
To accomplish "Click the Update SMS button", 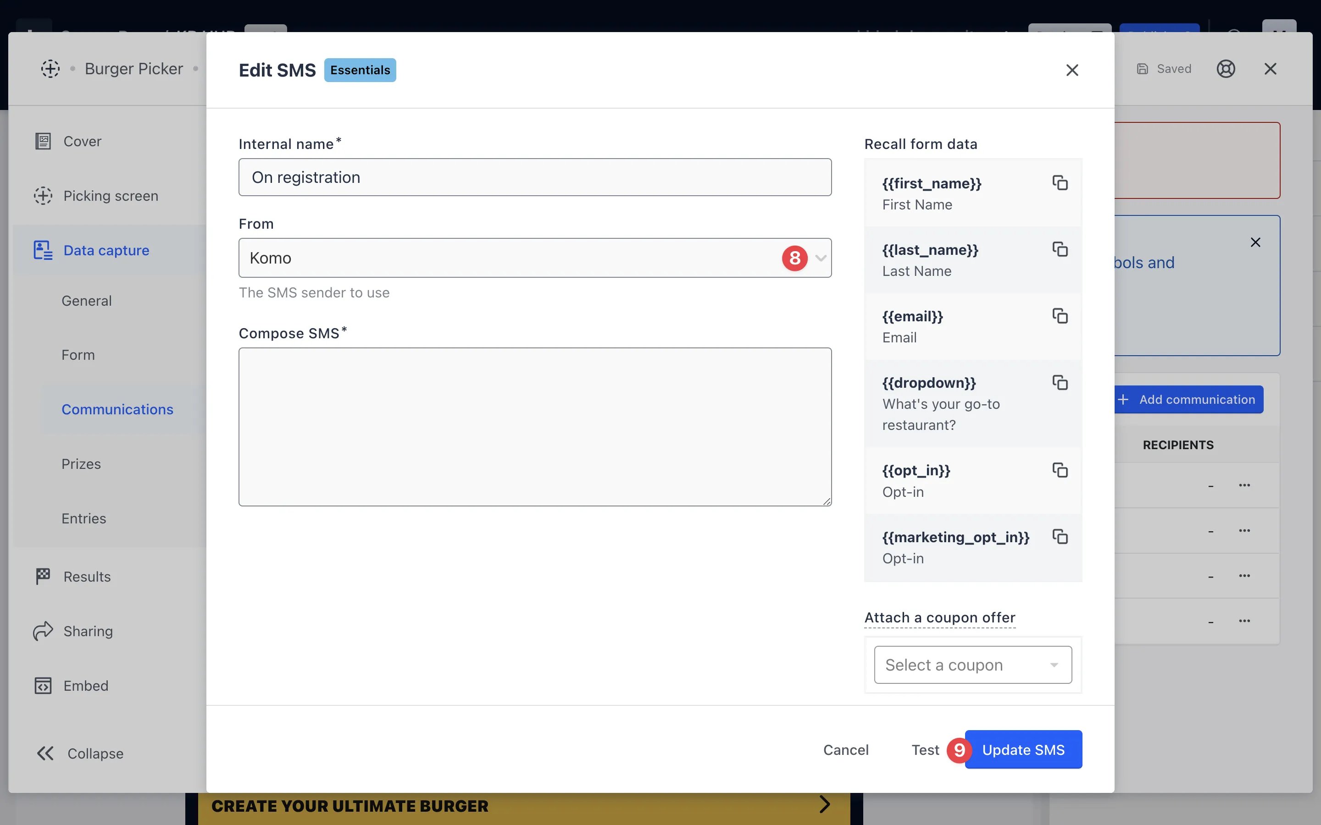I will coord(1023,750).
